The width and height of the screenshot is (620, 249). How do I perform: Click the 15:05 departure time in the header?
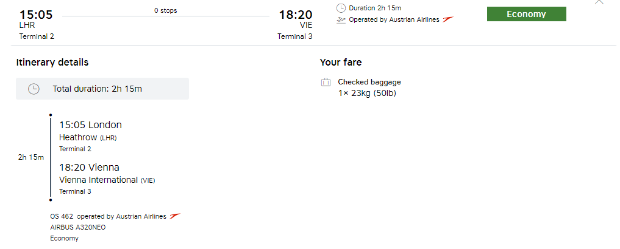(x=36, y=15)
